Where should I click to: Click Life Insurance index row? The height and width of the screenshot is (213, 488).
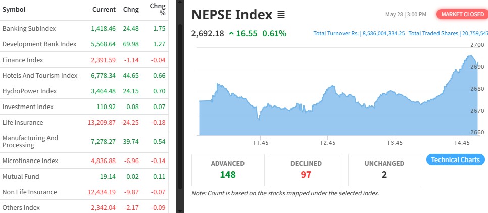23,122
